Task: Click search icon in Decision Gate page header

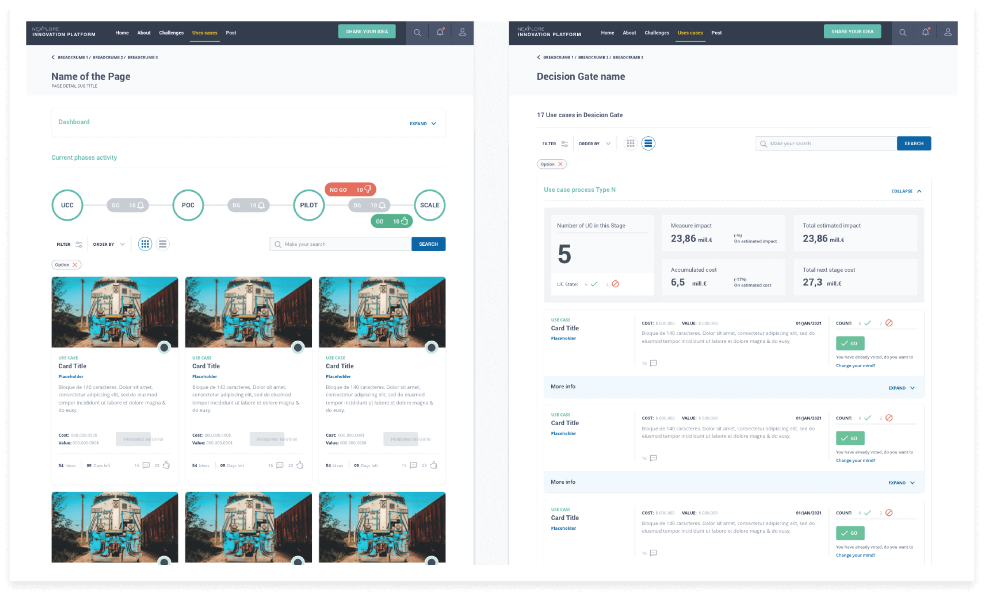Action: click(902, 33)
